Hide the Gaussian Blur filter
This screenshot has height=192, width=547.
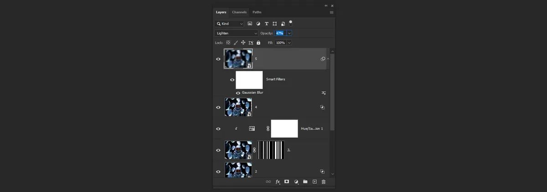(x=238, y=93)
